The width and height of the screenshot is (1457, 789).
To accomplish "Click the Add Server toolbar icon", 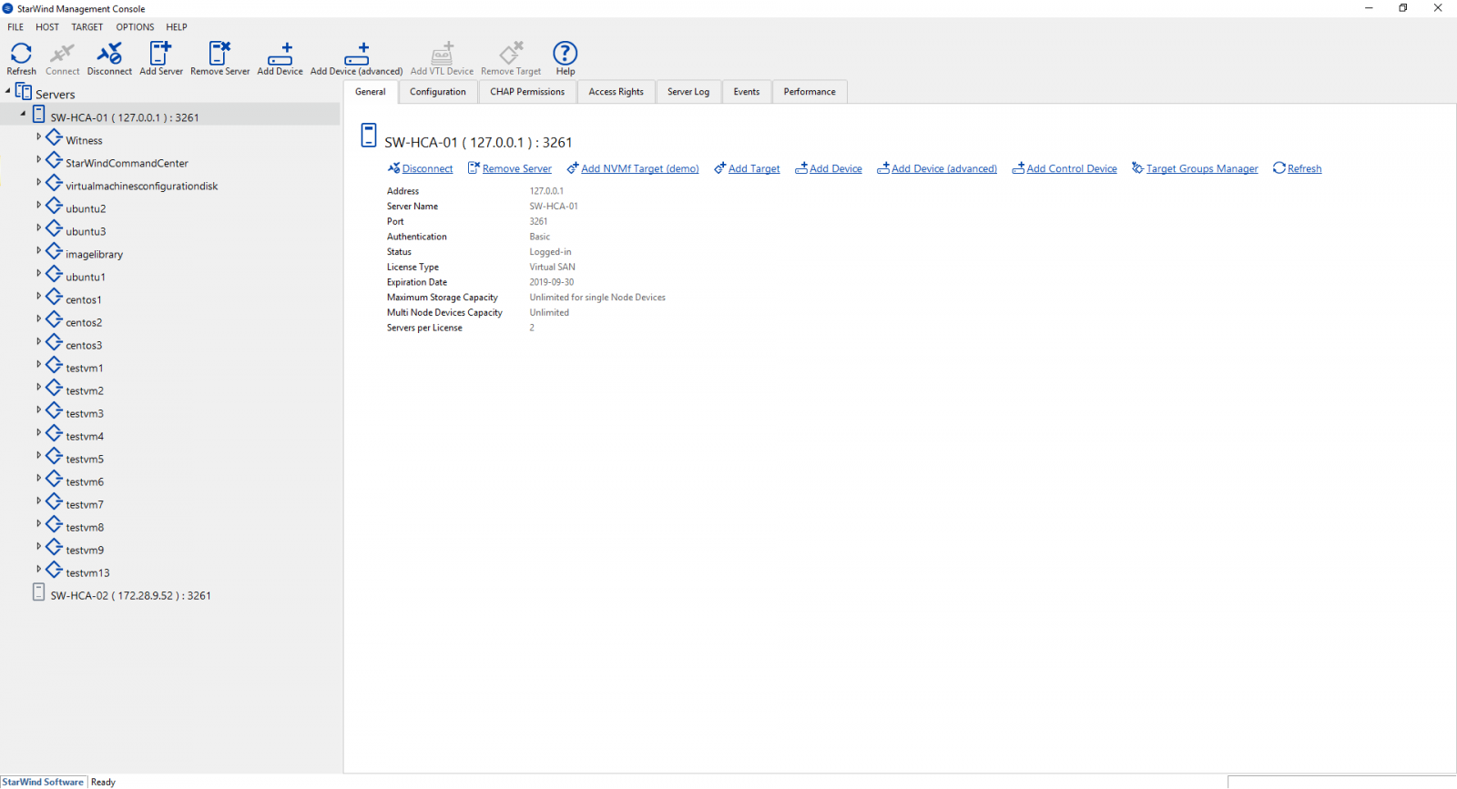I will (161, 54).
